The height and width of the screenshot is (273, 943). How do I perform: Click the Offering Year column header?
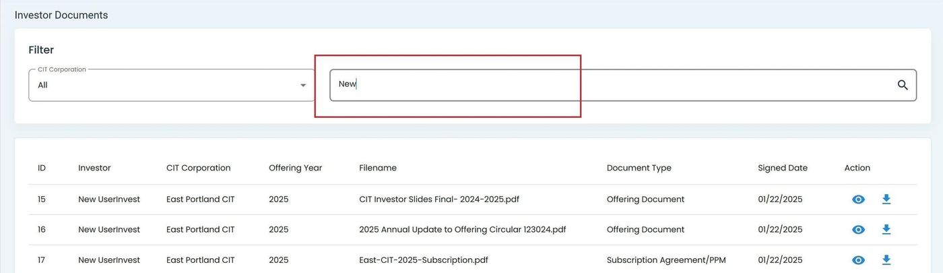(x=295, y=168)
